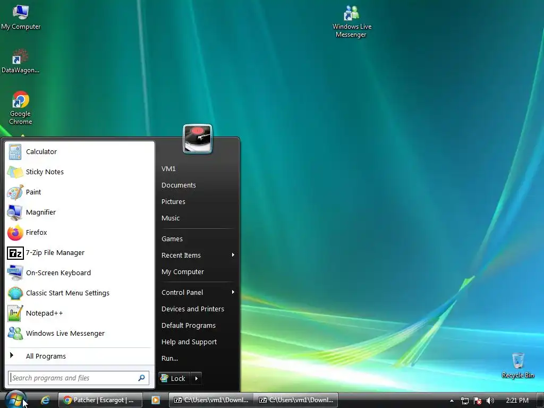Expand the Recent Items submenu arrow

point(233,255)
